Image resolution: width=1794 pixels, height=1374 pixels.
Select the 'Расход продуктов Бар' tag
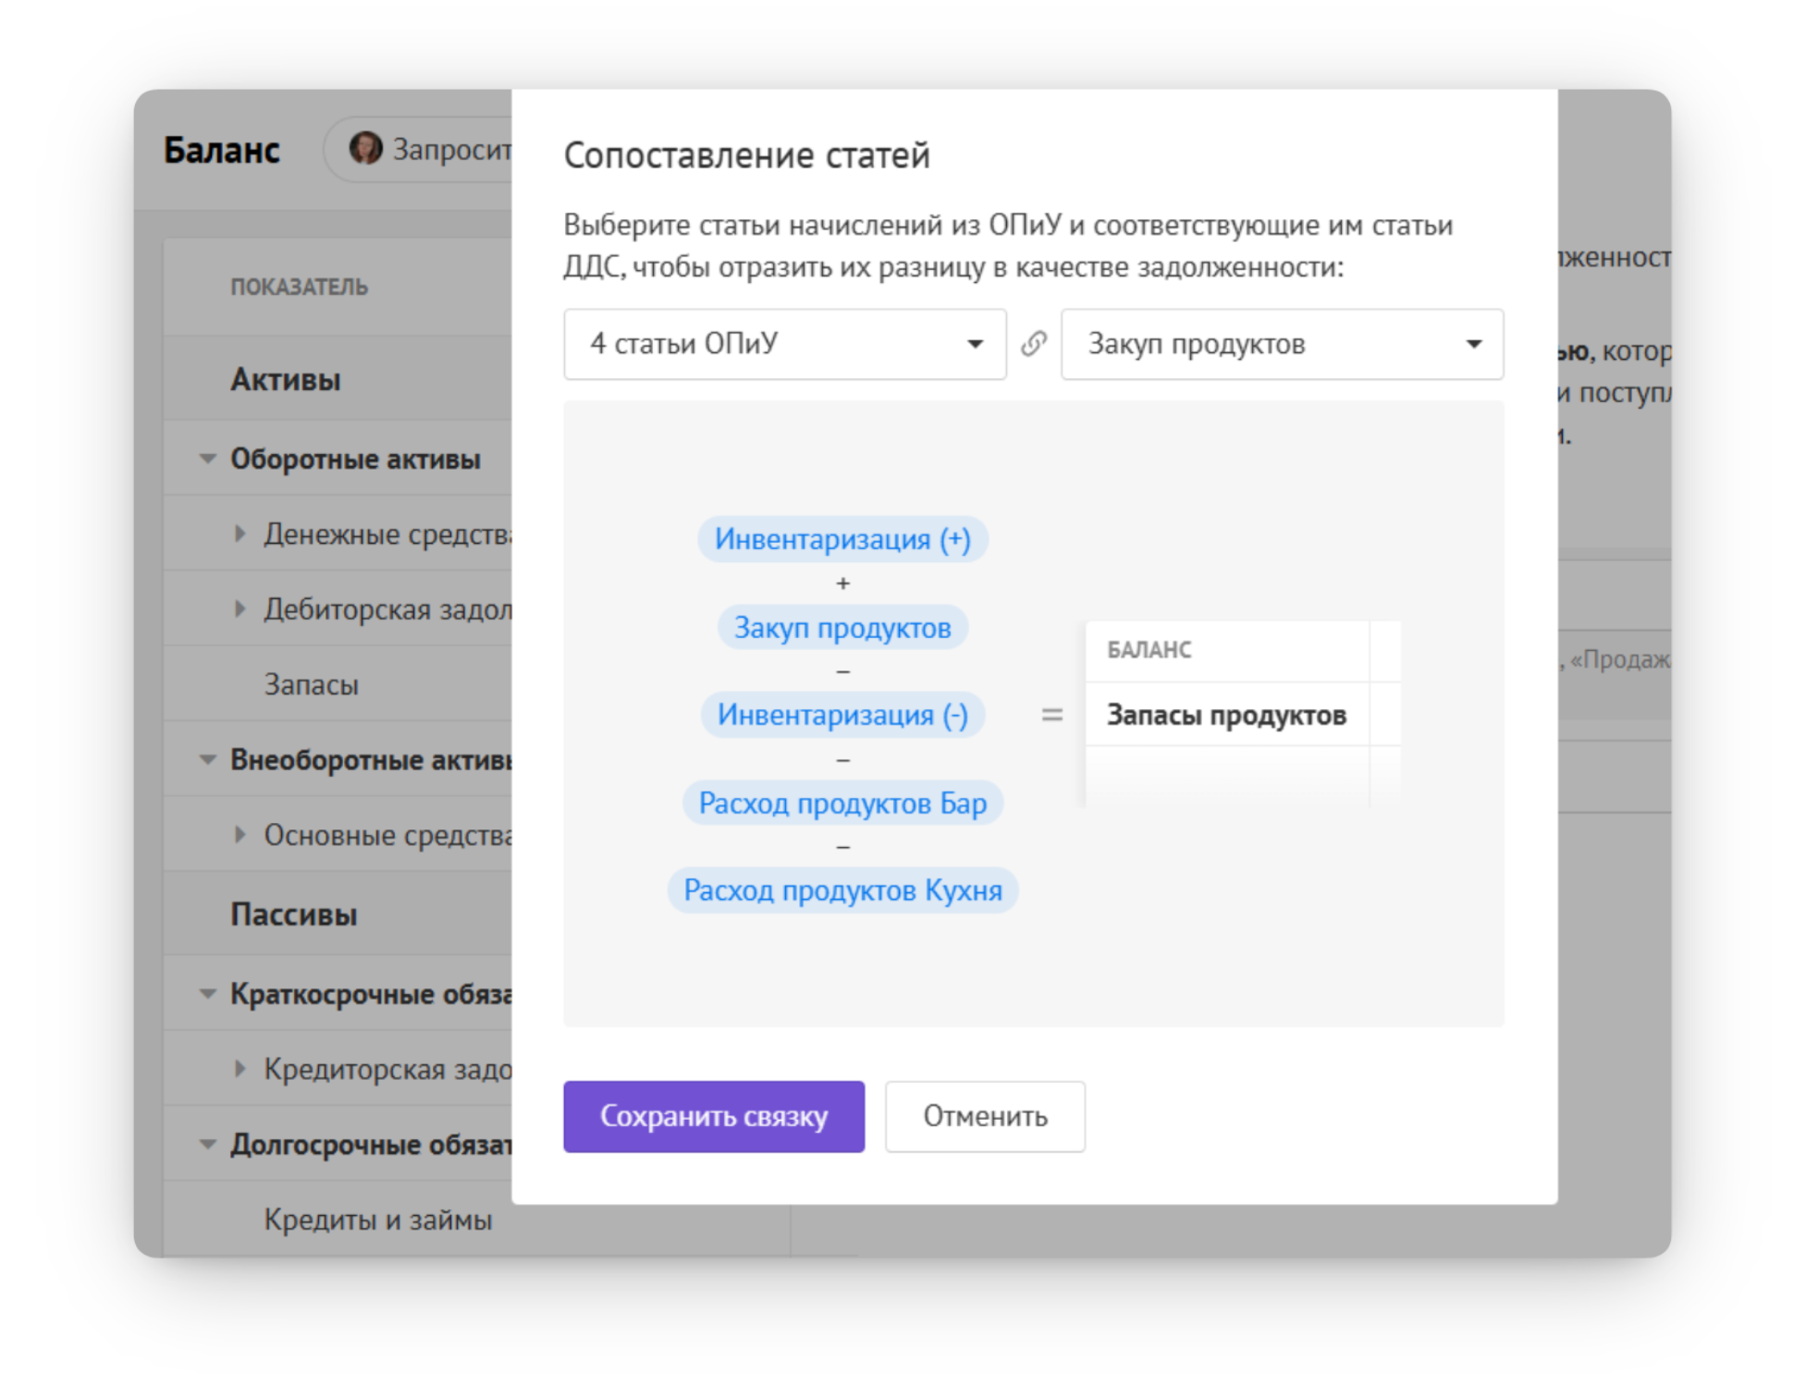coord(842,803)
